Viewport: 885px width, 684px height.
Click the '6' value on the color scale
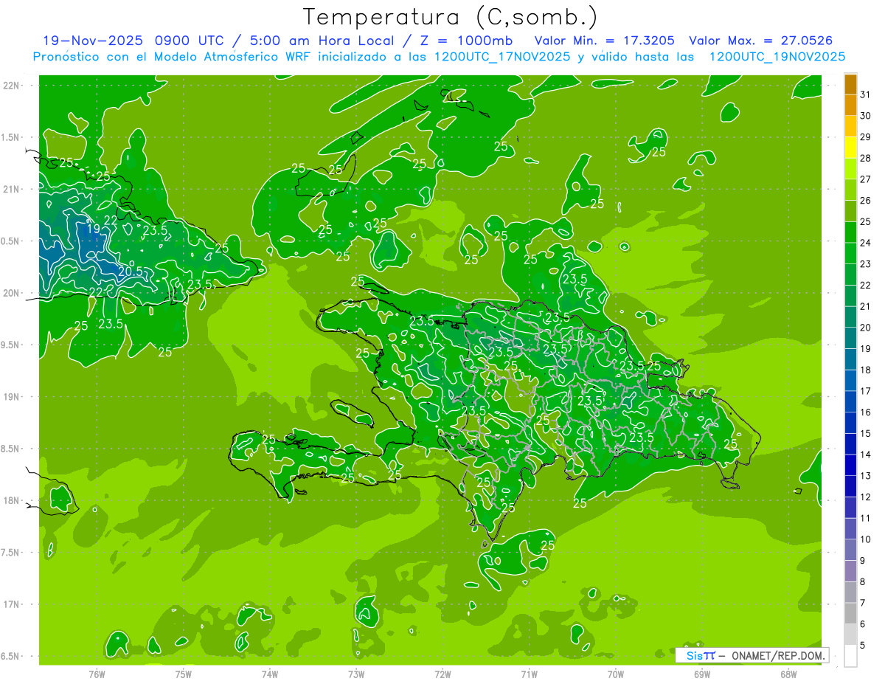[863, 624]
